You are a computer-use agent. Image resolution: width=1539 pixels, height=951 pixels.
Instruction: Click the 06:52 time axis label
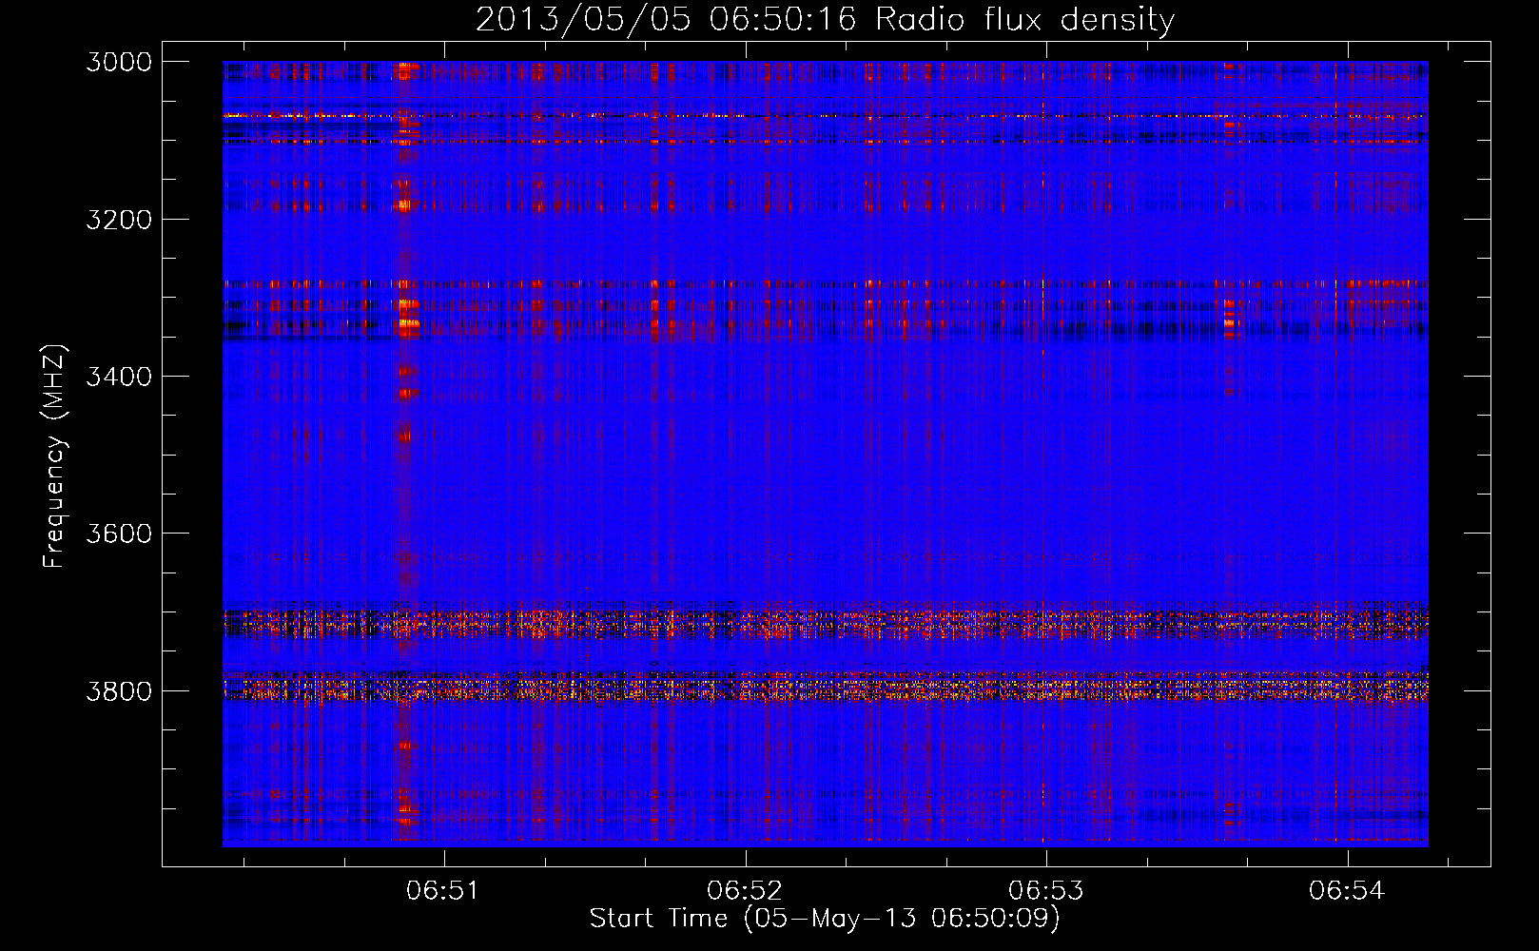pos(745,891)
